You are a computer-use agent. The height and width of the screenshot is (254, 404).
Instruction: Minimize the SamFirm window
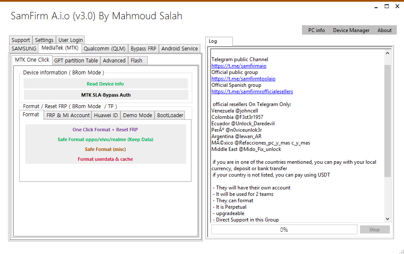[376, 6]
